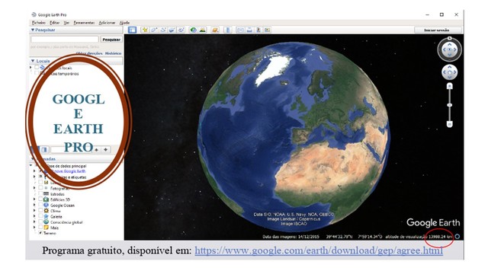Collapse the base de dados principal node

(30, 166)
